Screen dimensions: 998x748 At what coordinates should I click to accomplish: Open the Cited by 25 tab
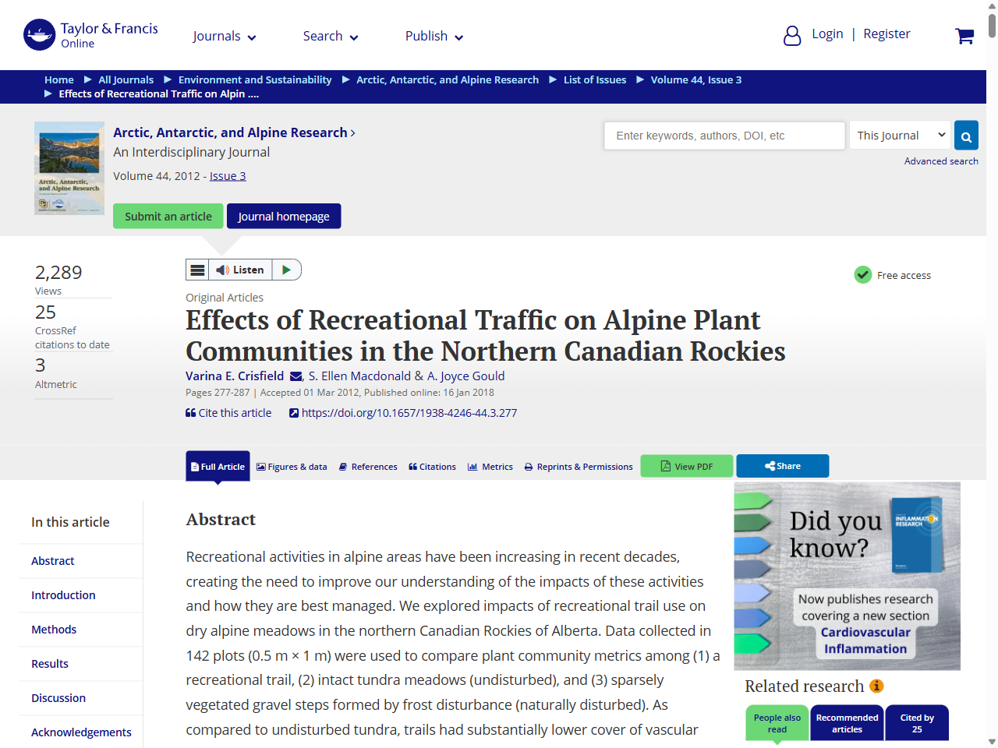click(916, 722)
